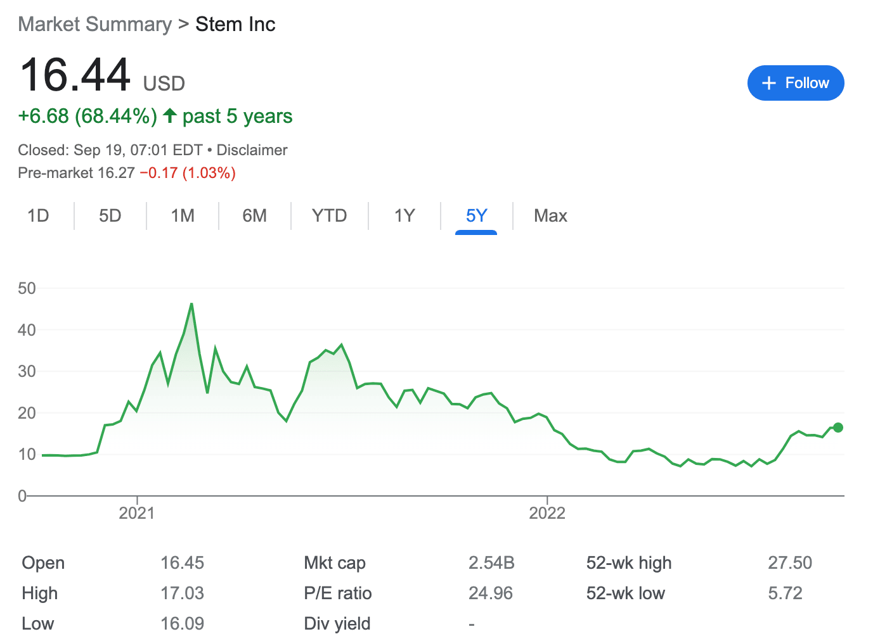The width and height of the screenshot is (880, 641).
Task: Click the +6.68 (68.44%) change text
Action: (87, 116)
